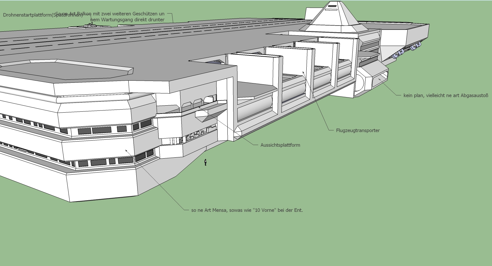The height and width of the screenshot is (266, 492).
Task: Click the lower row of hull windows
Action: click(x=101, y=162)
